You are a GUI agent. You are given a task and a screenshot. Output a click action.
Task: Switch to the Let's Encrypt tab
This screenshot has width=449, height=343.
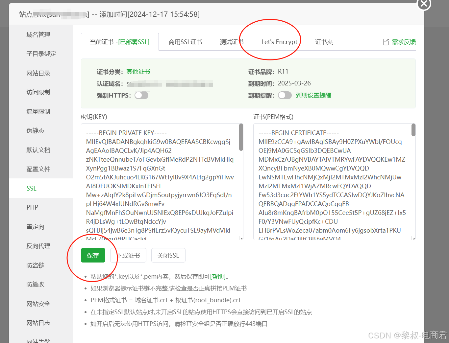pos(279,42)
